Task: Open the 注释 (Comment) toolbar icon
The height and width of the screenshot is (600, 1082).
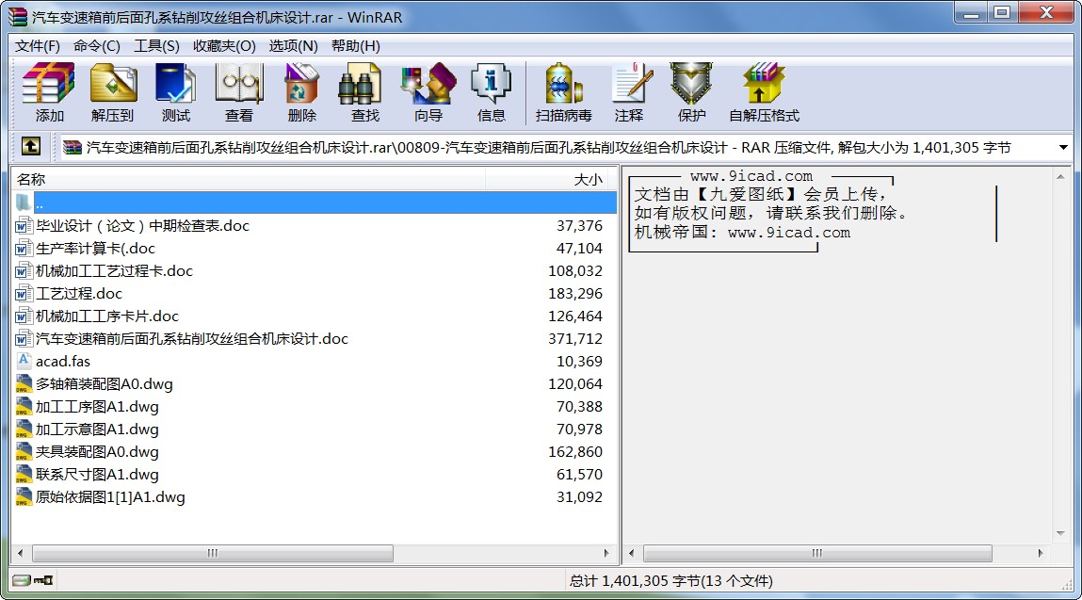Action: pyautogui.click(x=629, y=92)
